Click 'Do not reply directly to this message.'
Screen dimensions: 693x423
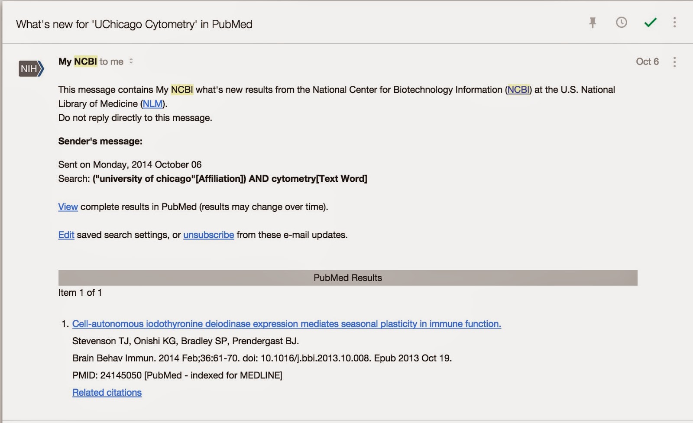135,118
